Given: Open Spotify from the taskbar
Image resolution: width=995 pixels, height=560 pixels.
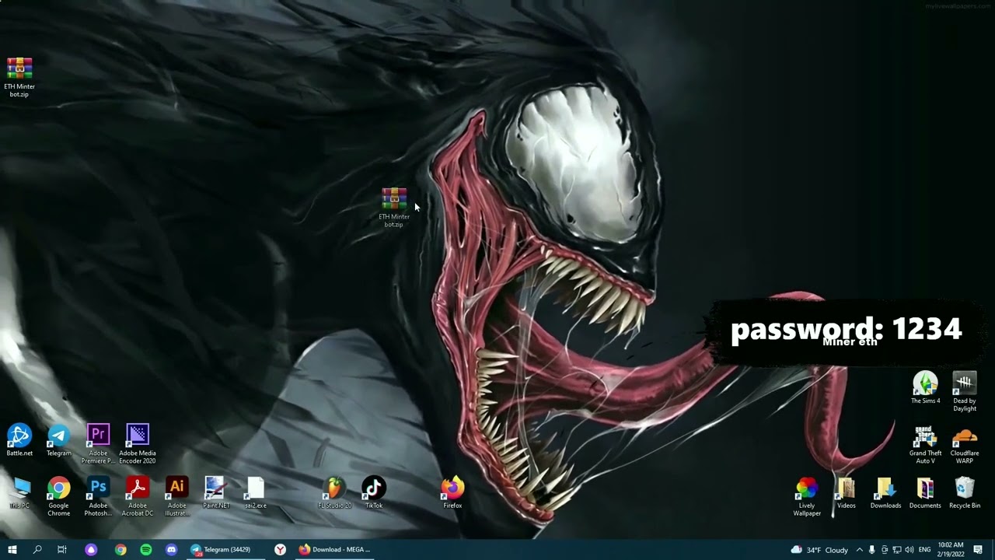Looking at the screenshot, I should pos(146,549).
